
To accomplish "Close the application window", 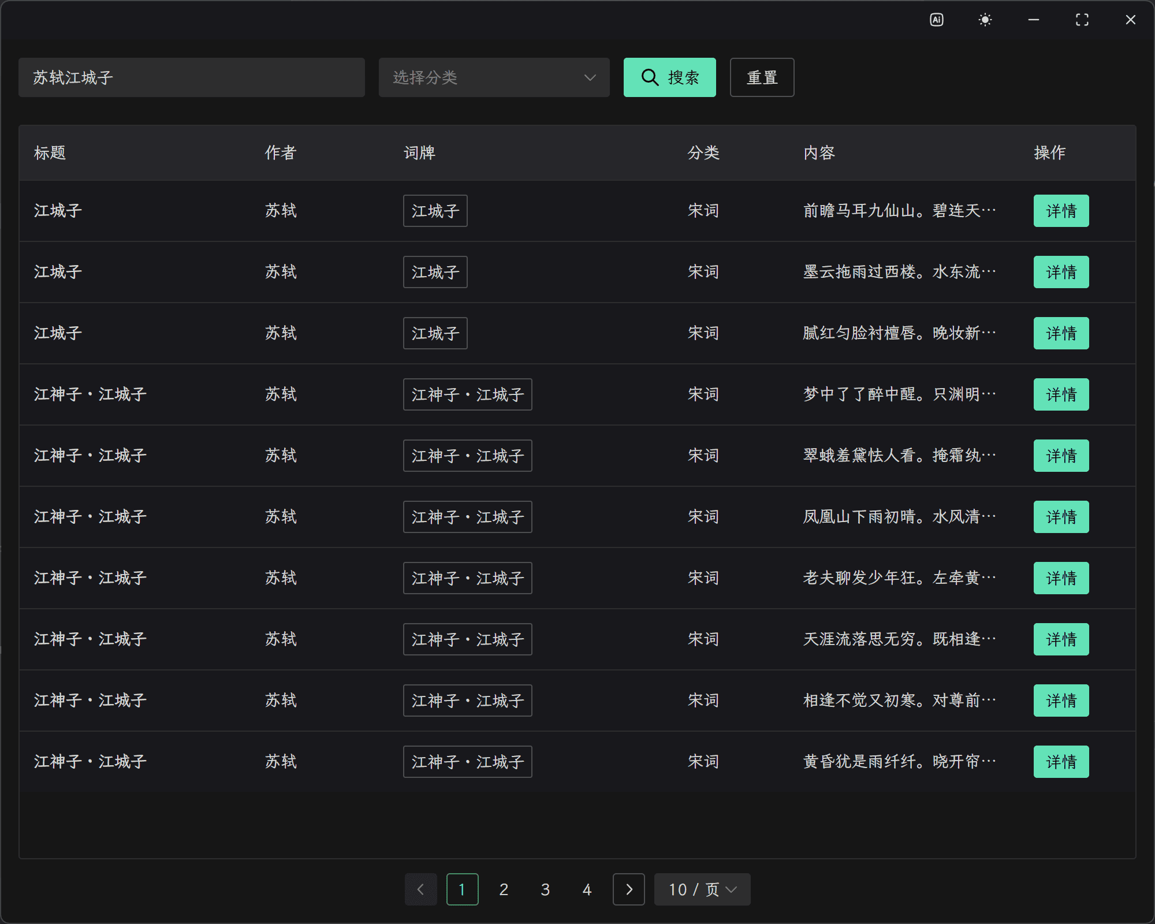I will [x=1131, y=20].
